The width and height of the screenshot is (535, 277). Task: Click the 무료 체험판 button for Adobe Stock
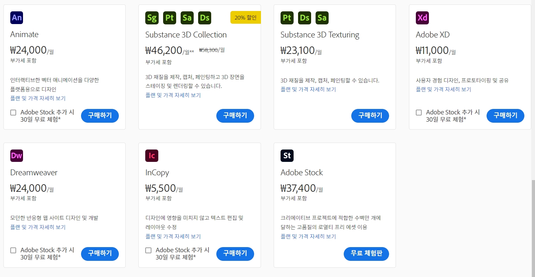pos(366,254)
